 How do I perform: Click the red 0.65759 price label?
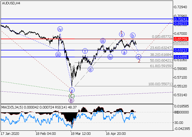pos(181,39)
